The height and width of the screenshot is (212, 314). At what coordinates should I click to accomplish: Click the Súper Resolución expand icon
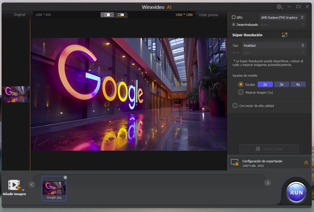(285, 35)
